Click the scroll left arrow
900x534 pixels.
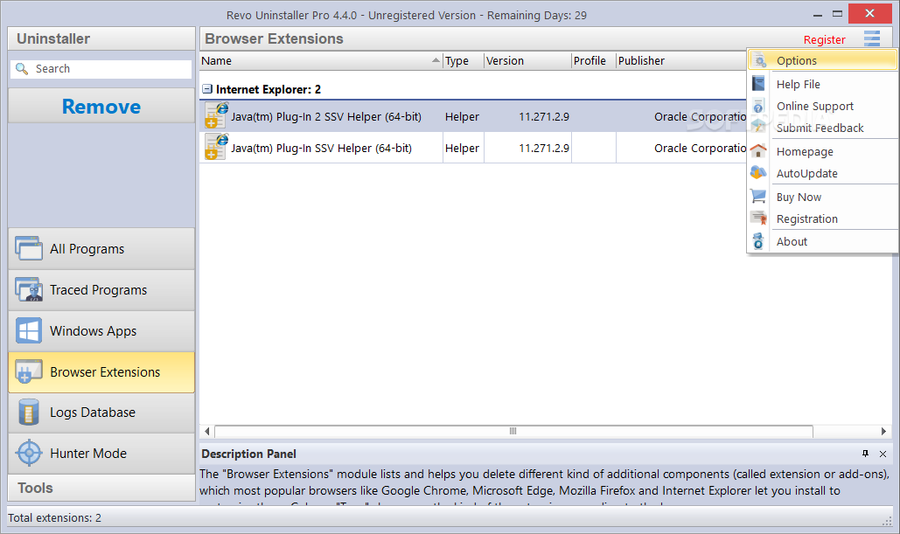206,431
